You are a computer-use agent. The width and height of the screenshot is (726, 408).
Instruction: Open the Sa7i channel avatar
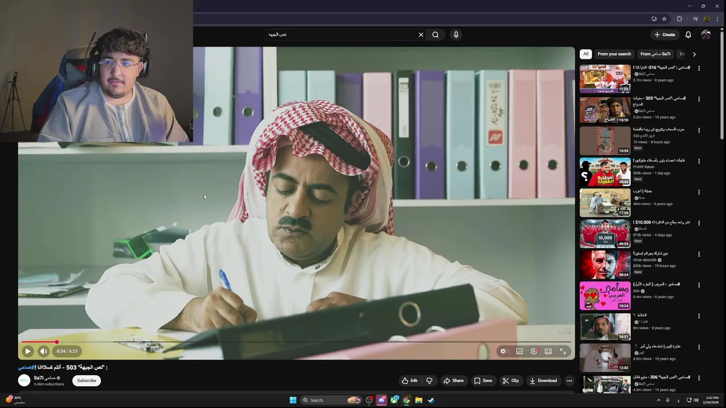[x=24, y=381]
